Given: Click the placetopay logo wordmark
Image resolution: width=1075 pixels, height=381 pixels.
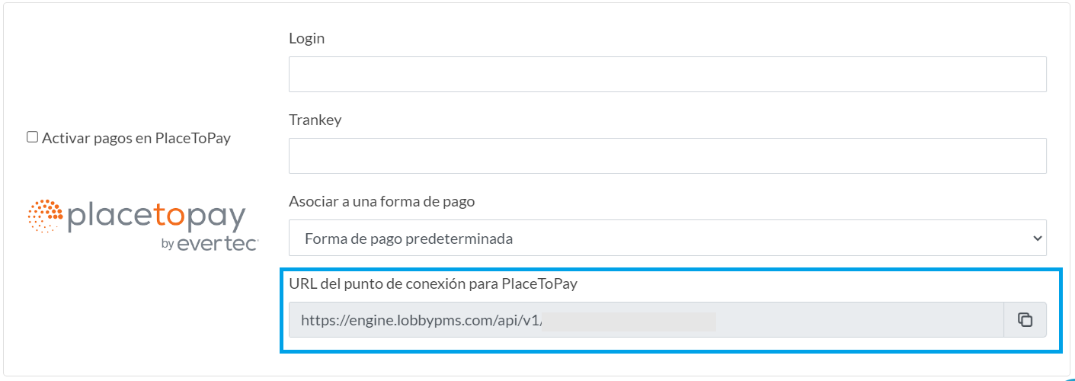Looking at the screenshot, I should click(x=156, y=217).
